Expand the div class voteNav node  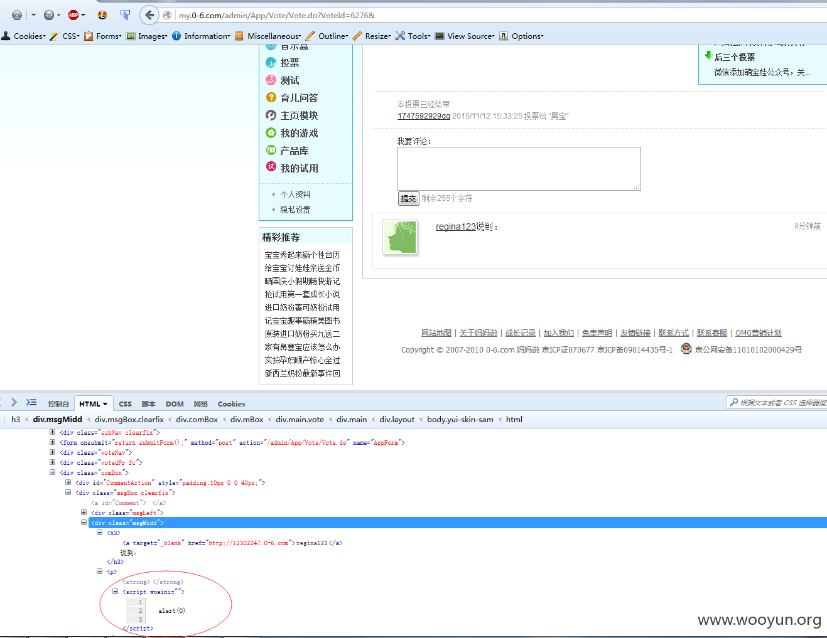coord(53,452)
